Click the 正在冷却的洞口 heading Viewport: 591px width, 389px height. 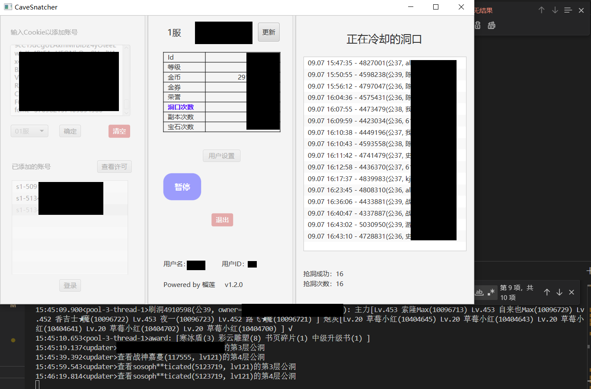[384, 39]
